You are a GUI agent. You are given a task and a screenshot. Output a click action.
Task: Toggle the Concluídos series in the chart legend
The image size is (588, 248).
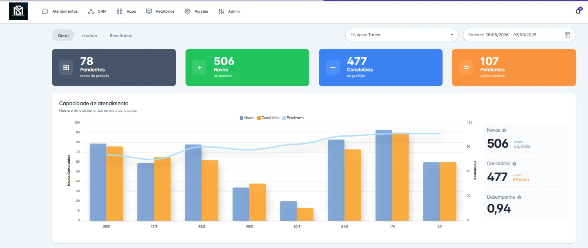pyautogui.click(x=268, y=118)
